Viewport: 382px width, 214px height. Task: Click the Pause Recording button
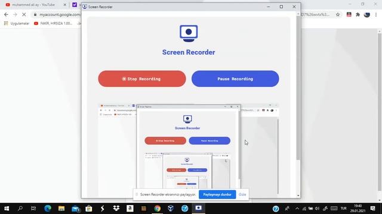click(x=235, y=78)
